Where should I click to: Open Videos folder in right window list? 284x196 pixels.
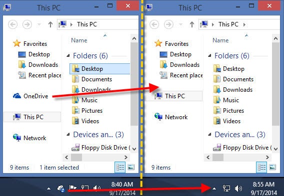(x=227, y=121)
